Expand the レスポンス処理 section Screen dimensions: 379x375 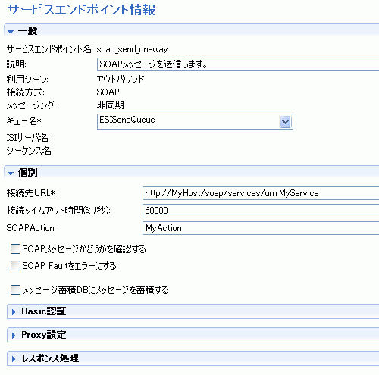(14, 358)
